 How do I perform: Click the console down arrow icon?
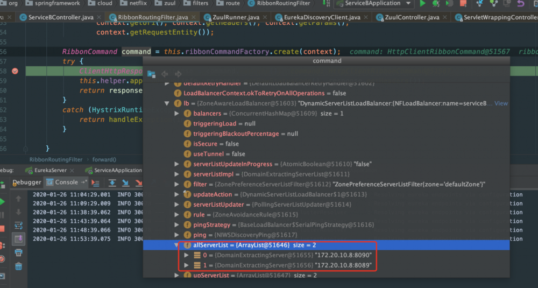[18, 212]
